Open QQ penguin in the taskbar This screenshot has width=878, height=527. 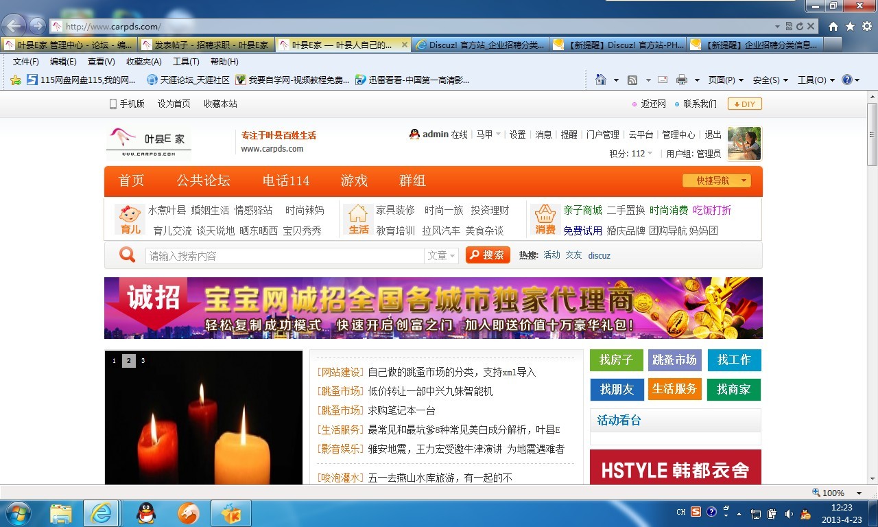point(146,513)
